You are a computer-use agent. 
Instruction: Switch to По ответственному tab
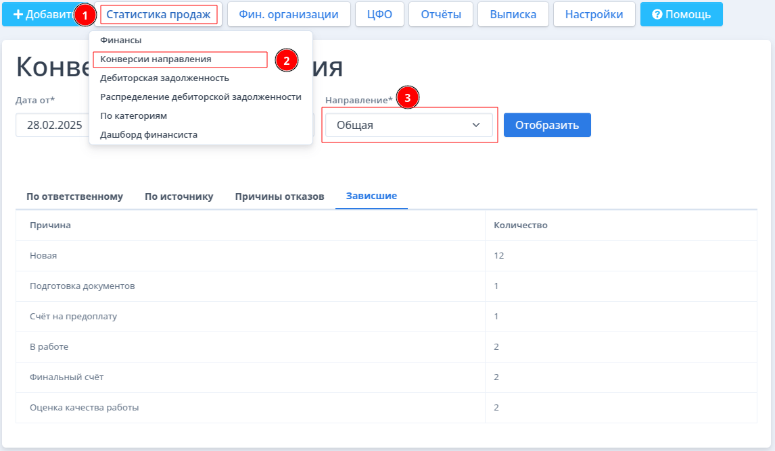74,196
